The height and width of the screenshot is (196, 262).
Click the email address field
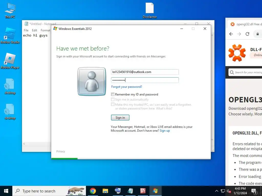coord(145,72)
